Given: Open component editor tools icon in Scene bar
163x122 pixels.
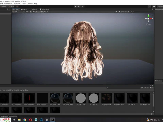Looking at the screenshot, I should [x=116, y=12].
